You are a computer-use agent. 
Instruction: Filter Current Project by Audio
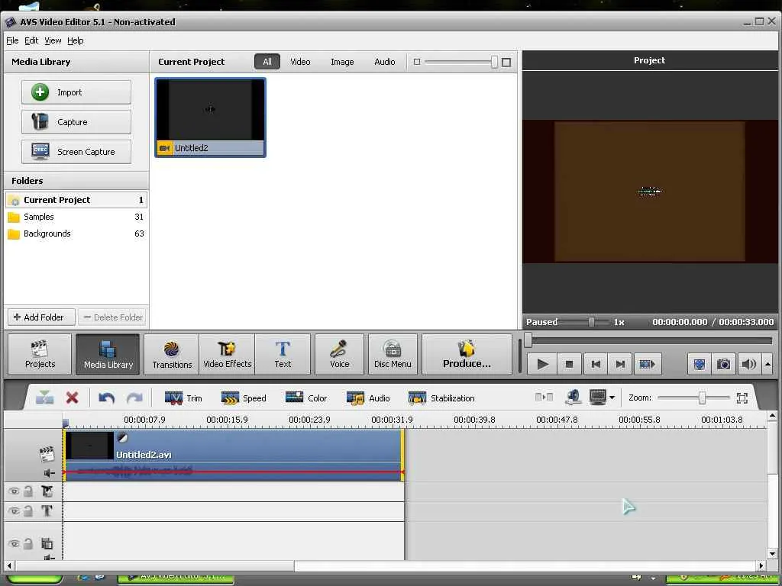coord(385,62)
